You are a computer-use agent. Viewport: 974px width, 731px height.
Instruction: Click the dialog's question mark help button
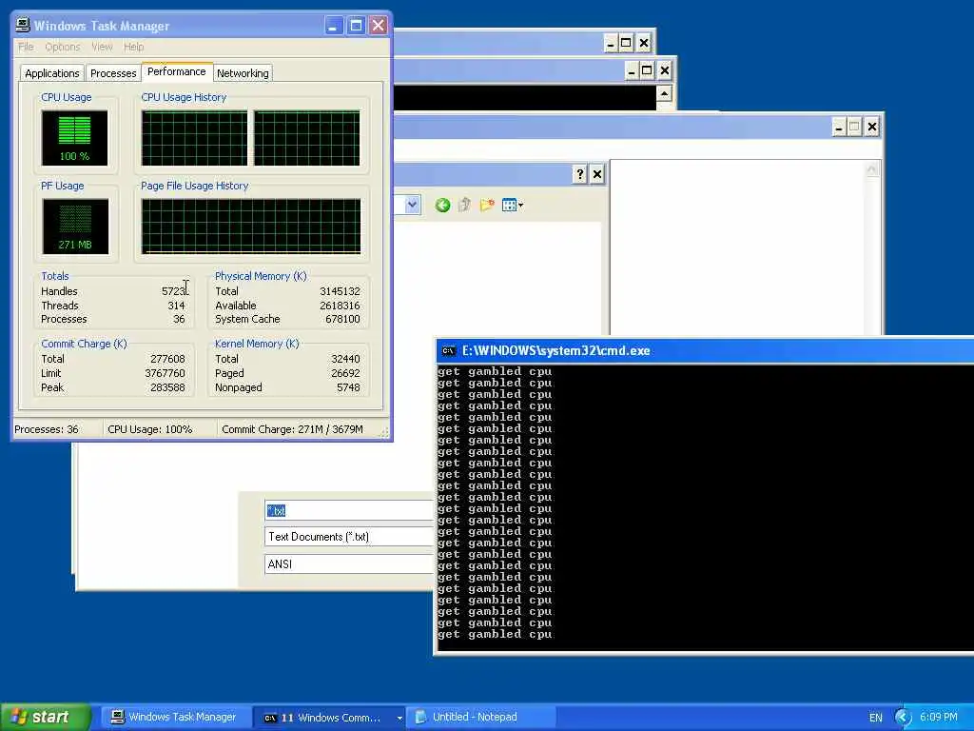pyautogui.click(x=579, y=174)
